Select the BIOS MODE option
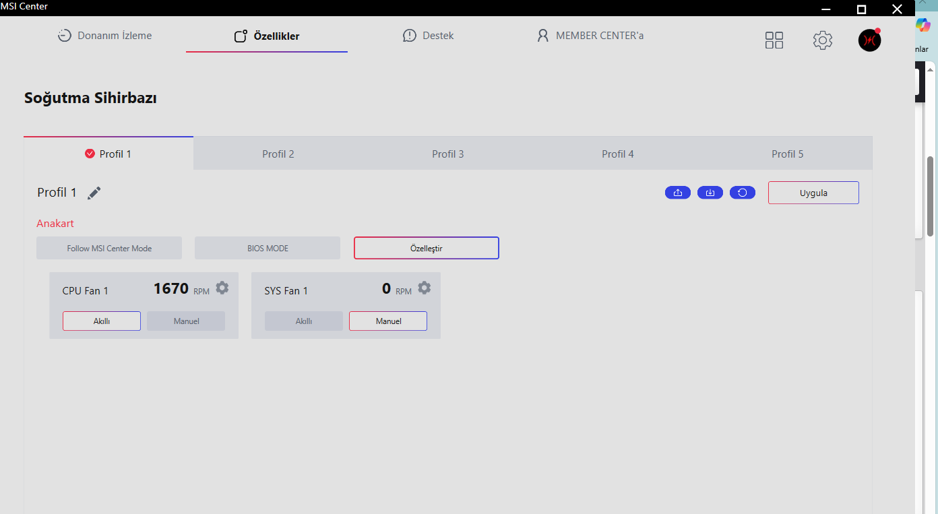 pyautogui.click(x=268, y=248)
